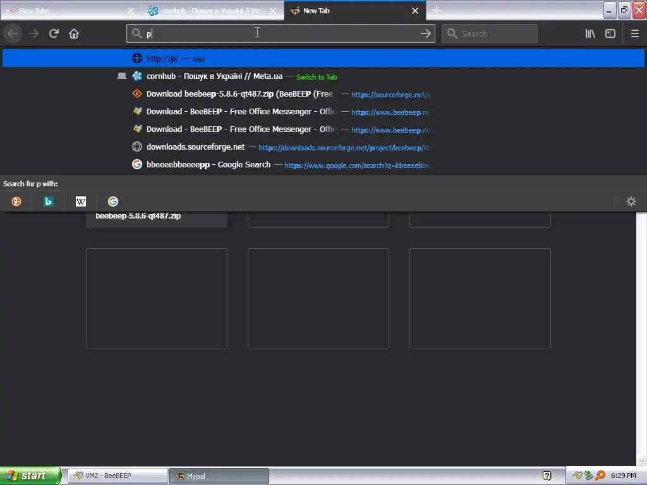Click the page vertical scrollbar

[x=641, y=338]
